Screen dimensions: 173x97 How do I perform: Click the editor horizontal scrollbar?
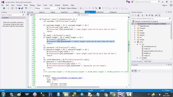tap(68, 87)
